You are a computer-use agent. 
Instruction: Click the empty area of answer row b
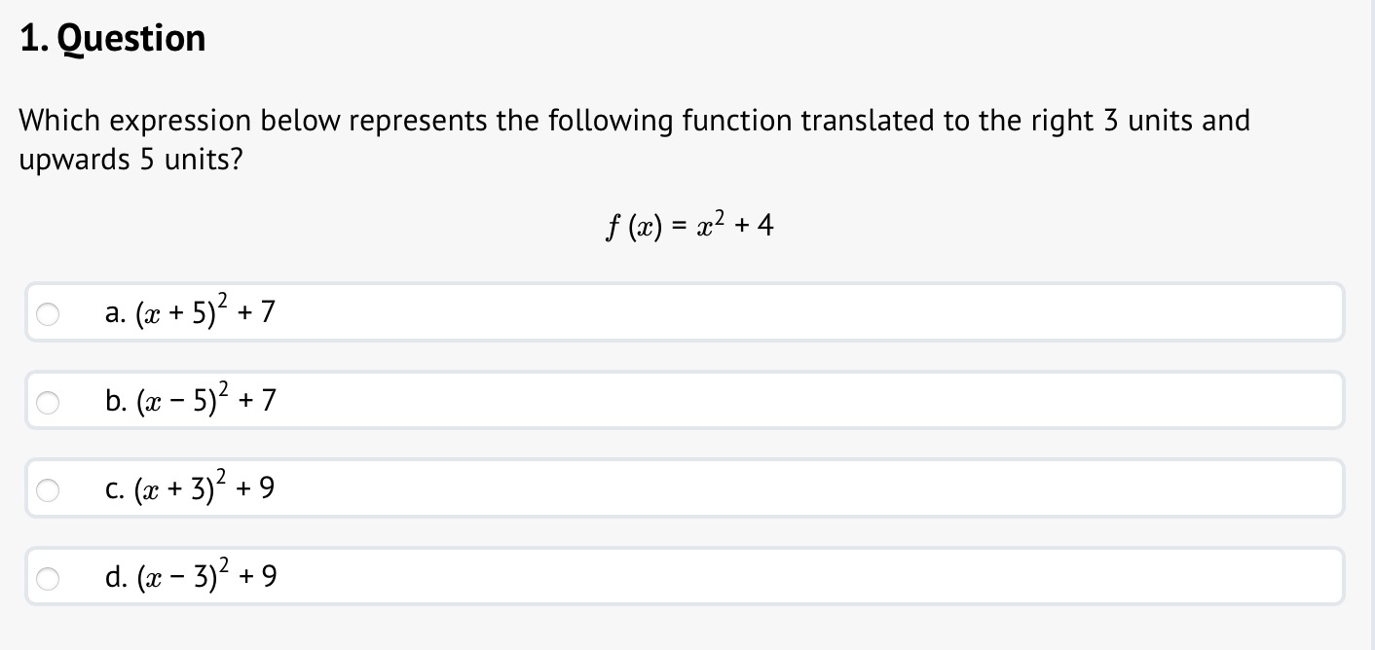pyautogui.click(x=808, y=400)
